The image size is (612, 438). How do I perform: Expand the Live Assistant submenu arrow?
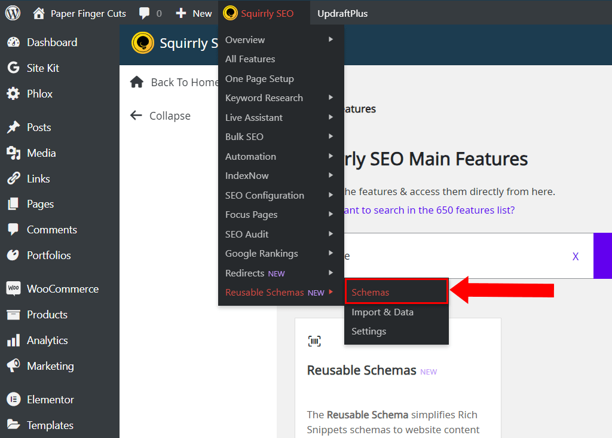(331, 117)
